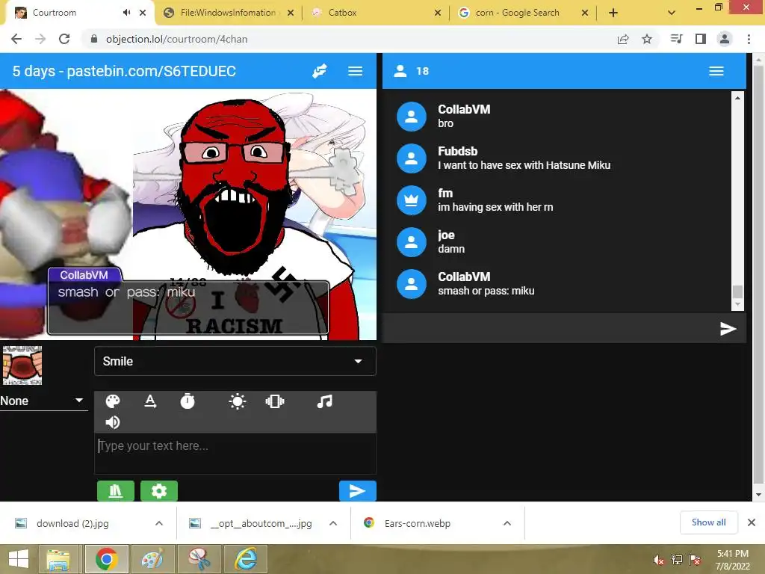Screen dimensions: 765x574
Task: Expand the Smile pose dropdown
Action: pos(235,361)
